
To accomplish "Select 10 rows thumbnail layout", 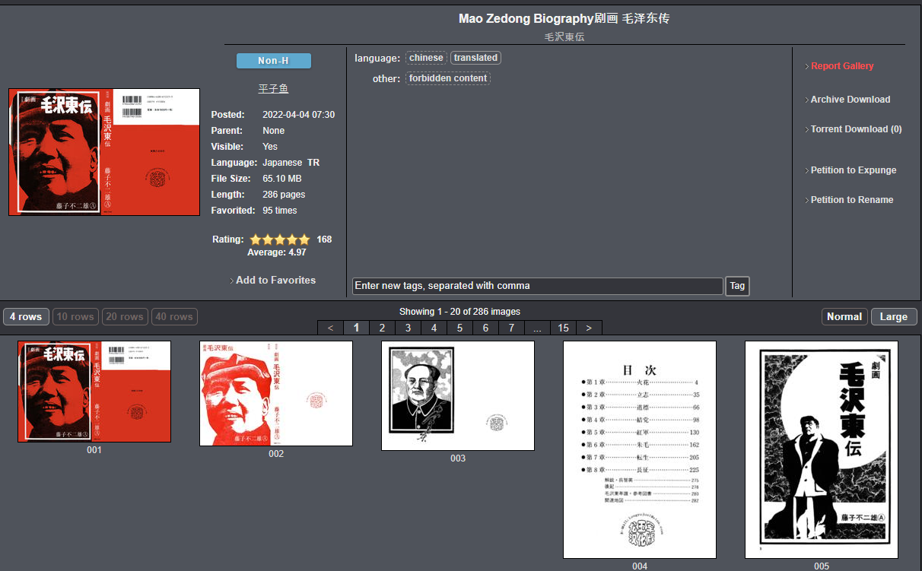I will pos(75,317).
